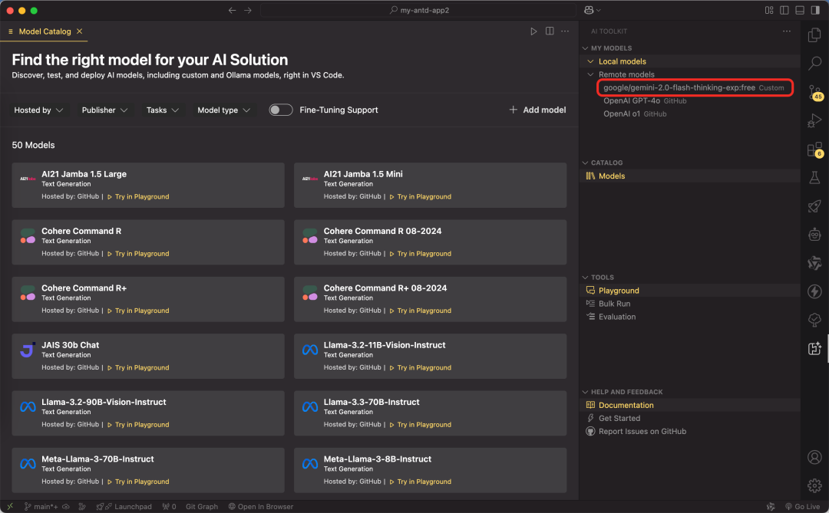
Task: Select Playground under Tools
Action: point(619,291)
